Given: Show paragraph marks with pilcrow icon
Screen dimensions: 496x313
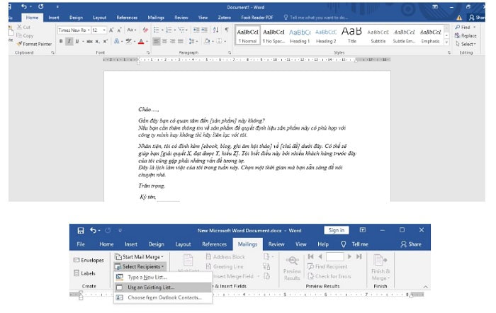Looking at the screenshot, I should point(226,30).
